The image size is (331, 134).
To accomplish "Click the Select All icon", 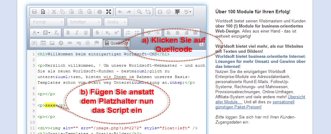I will coord(177,12).
